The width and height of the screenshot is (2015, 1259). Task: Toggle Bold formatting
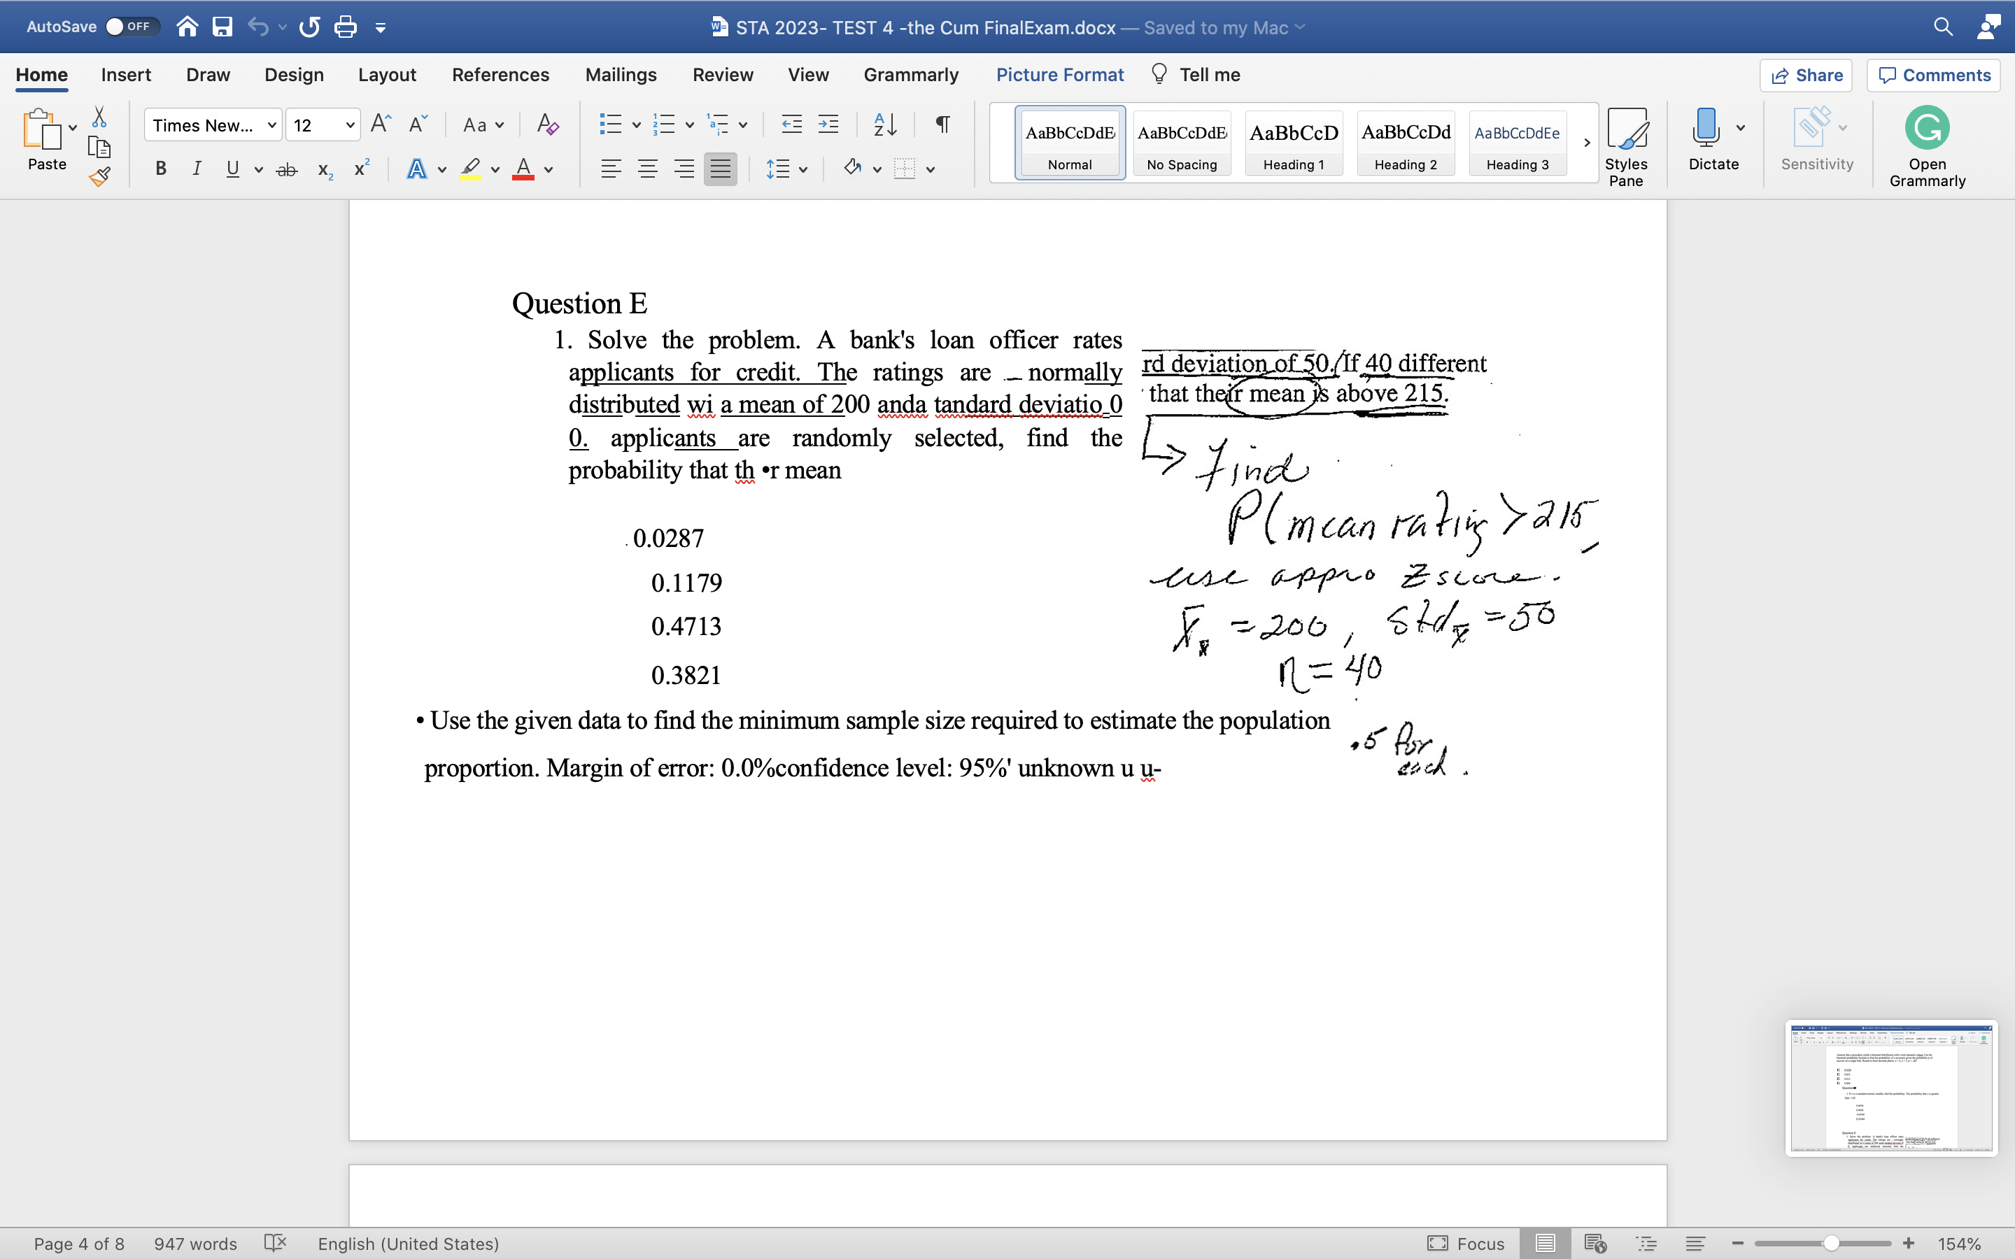point(161,169)
